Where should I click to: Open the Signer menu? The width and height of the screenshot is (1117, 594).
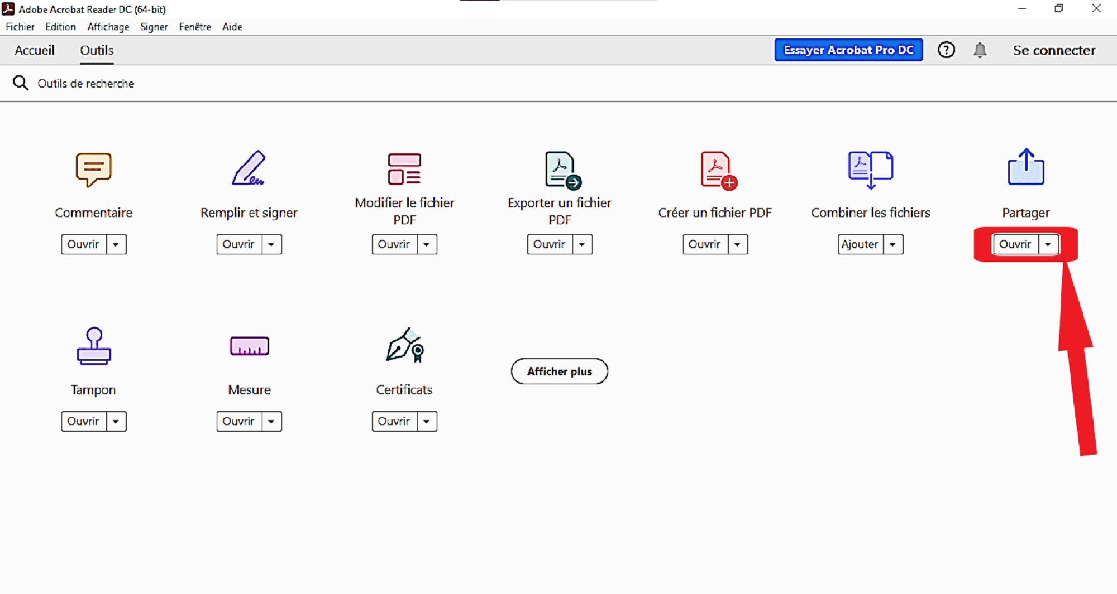[x=154, y=27]
